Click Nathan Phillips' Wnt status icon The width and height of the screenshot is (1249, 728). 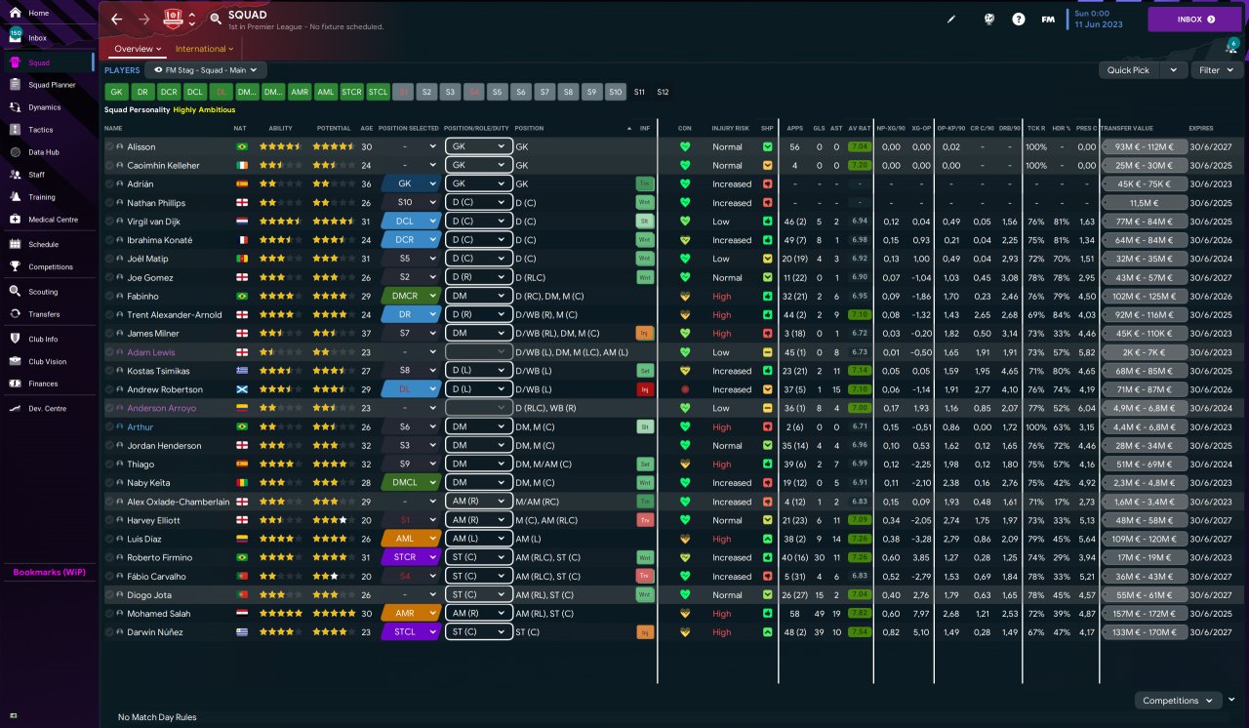(x=644, y=203)
